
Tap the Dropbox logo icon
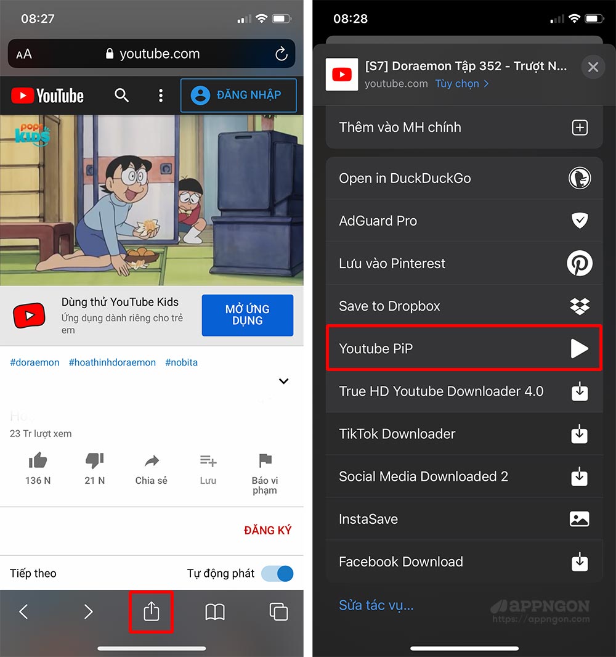pos(580,306)
